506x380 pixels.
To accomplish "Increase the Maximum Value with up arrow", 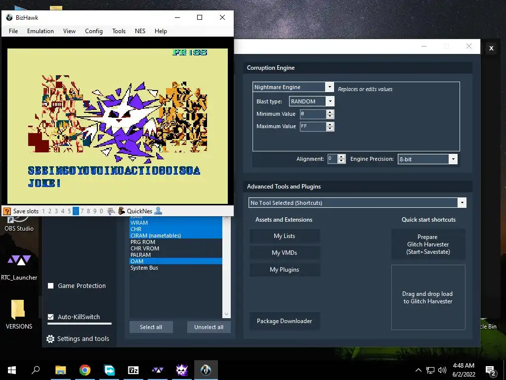I will [x=330, y=124].
